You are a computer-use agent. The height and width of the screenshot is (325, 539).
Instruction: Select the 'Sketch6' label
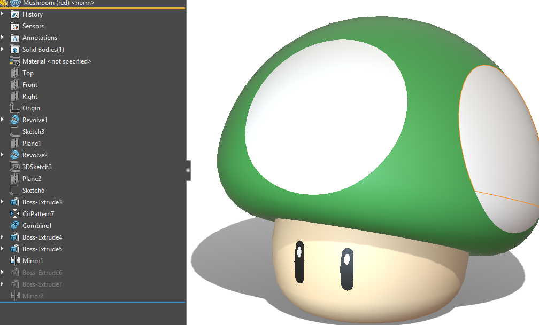pyautogui.click(x=33, y=191)
